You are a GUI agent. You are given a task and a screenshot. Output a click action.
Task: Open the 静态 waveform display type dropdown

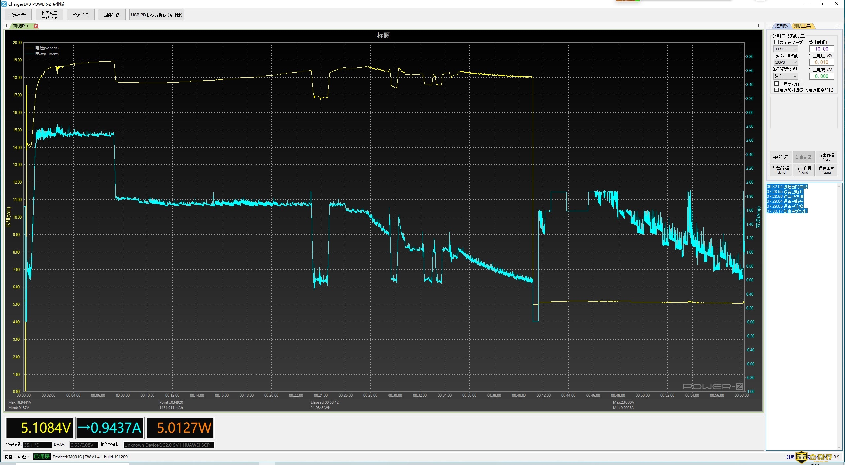pos(786,76)
